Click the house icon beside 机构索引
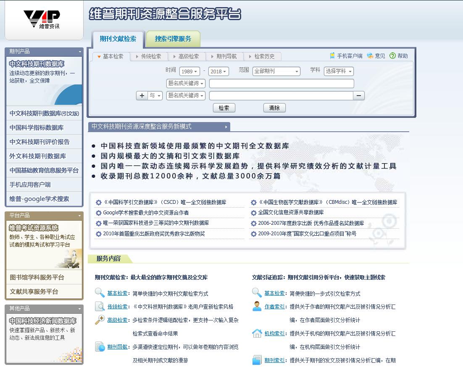Viewport: 463px width, 367px height. tap(257, 333)
